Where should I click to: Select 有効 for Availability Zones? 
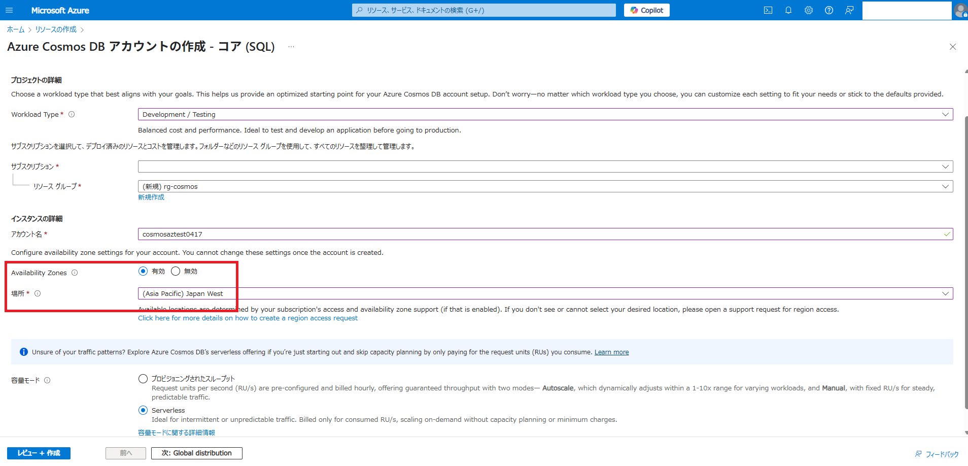(x=143, y=271)
